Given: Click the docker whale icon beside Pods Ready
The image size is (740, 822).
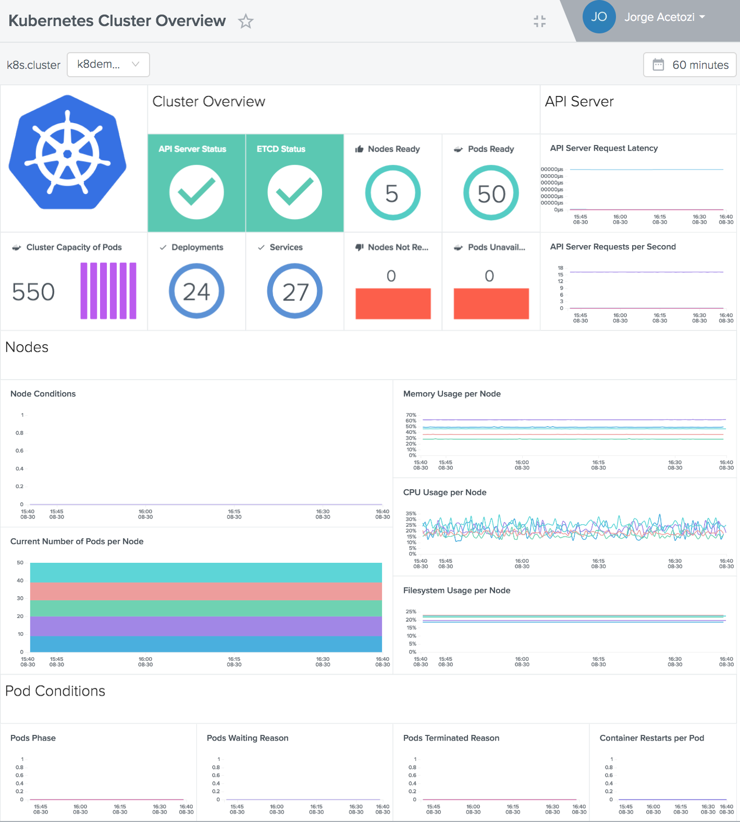Looking at the screenshot, I should [x=458, y=149].
